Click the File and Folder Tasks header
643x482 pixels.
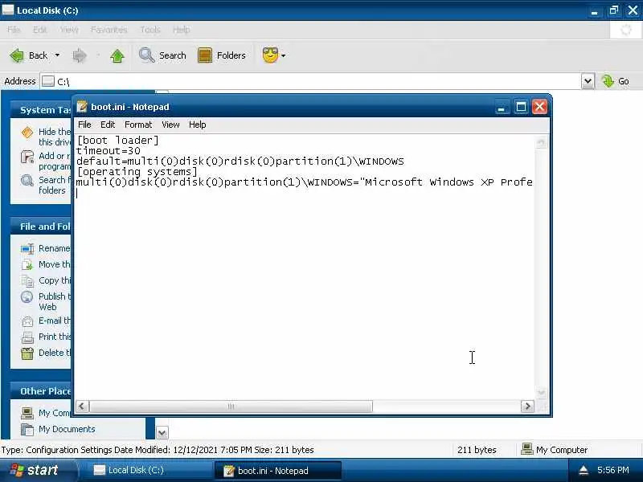pyautogui.click(x=41, y=227)
